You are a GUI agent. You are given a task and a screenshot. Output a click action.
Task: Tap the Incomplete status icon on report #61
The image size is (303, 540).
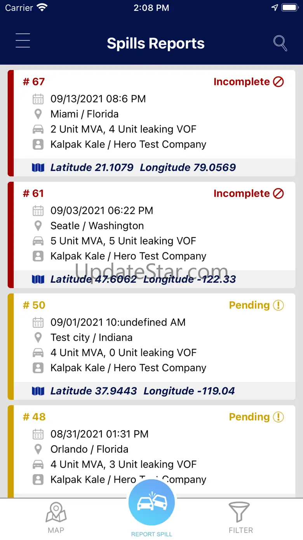point(279,193)
